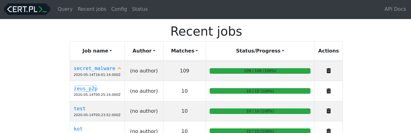This screenshot has width=411, height=133.
Task: Click the Actions column header
Action: pos(328,51)
